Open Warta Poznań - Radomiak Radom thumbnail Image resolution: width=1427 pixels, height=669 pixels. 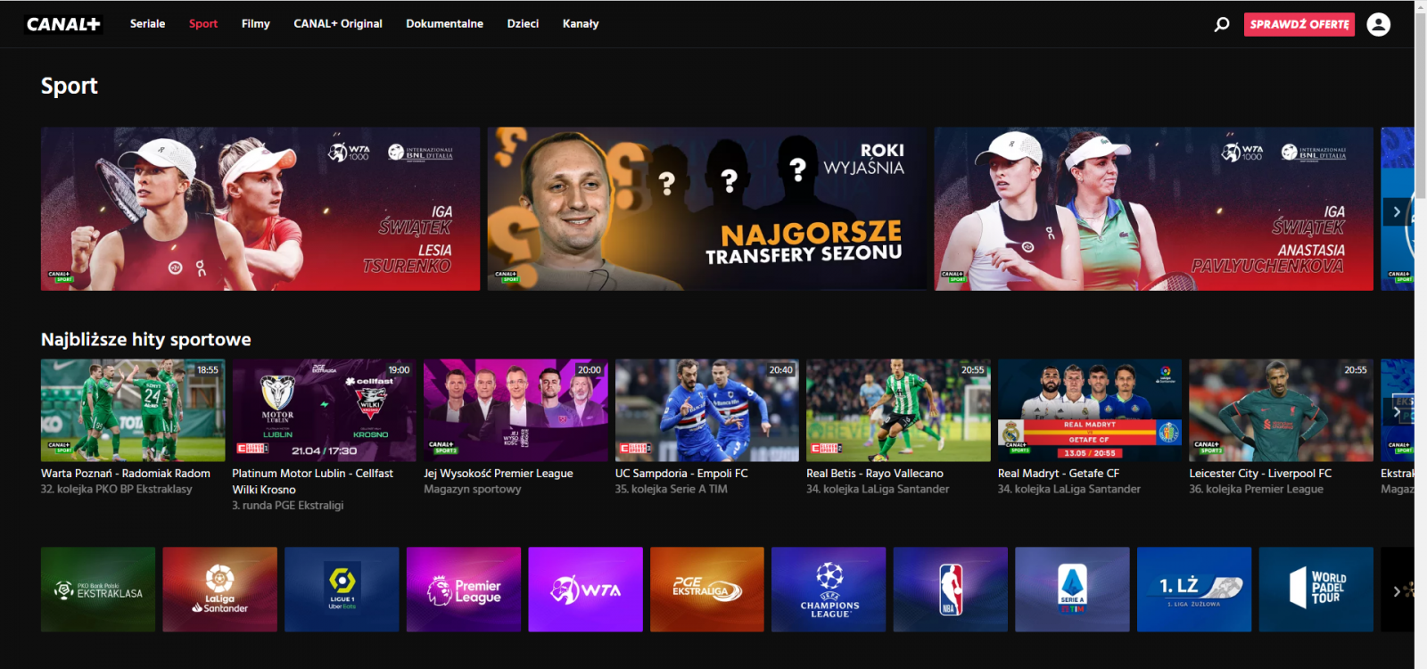click(133, 410)
